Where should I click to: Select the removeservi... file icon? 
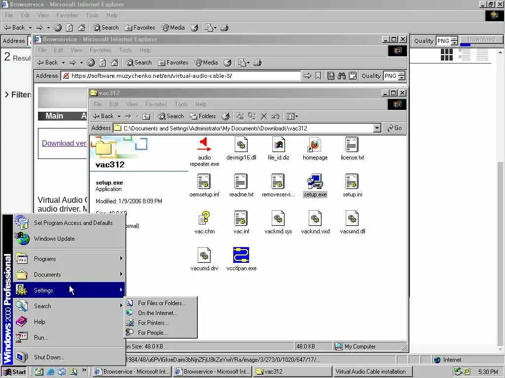pyautogui.click(x=278, y=182)
